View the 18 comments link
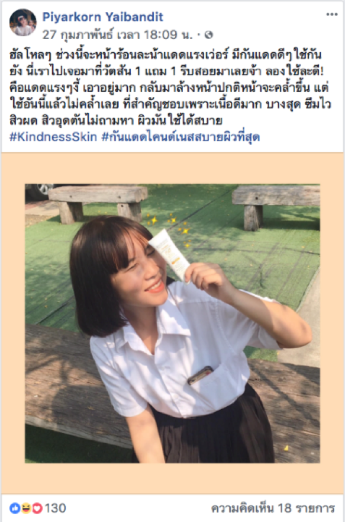Screen dimensions: 345x522 [x=273, y=508]
